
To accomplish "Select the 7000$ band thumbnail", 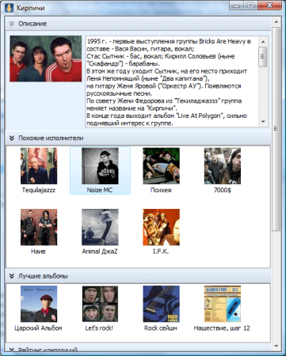I will [223, 166].
